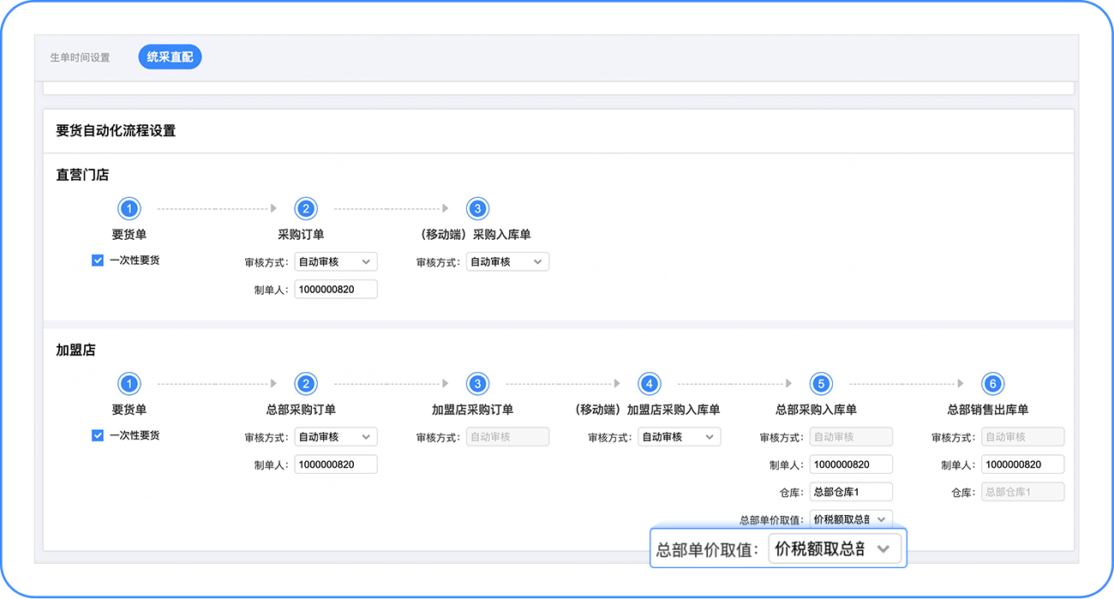The width and height of the screenshot is (1114, 599).
Task: Click 仓库 field under 总部采购入库单
Action: (850, 492)
